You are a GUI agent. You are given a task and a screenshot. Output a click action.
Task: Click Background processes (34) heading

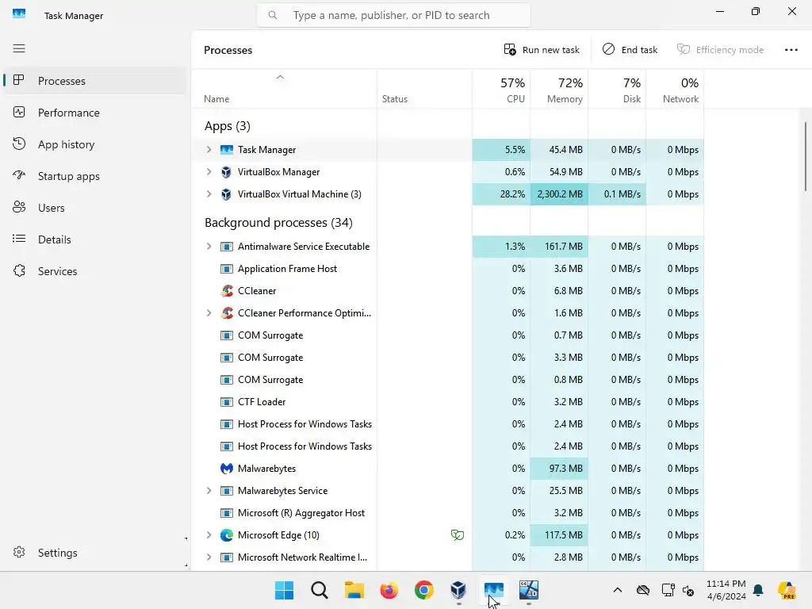(278, 223)
